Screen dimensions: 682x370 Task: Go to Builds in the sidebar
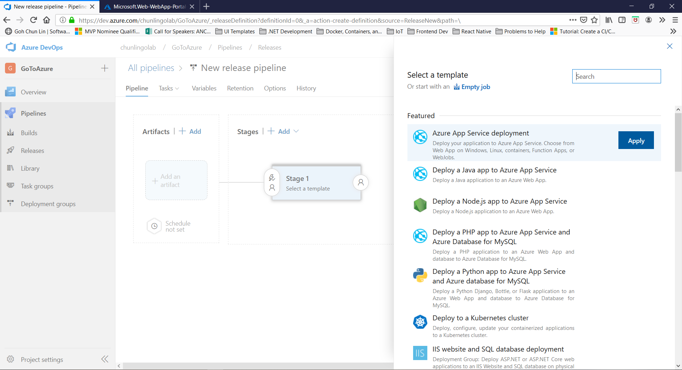coord(29,133)
